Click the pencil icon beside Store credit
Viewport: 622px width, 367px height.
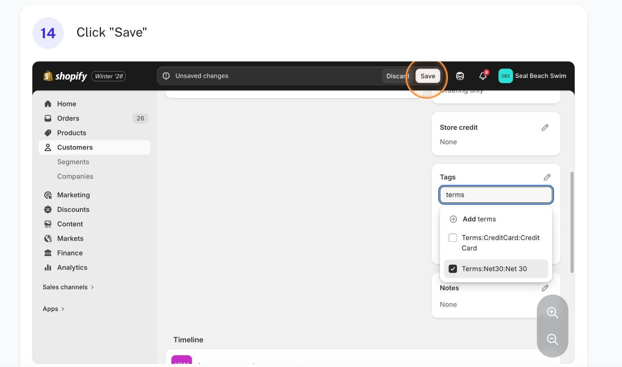point(545,128)
